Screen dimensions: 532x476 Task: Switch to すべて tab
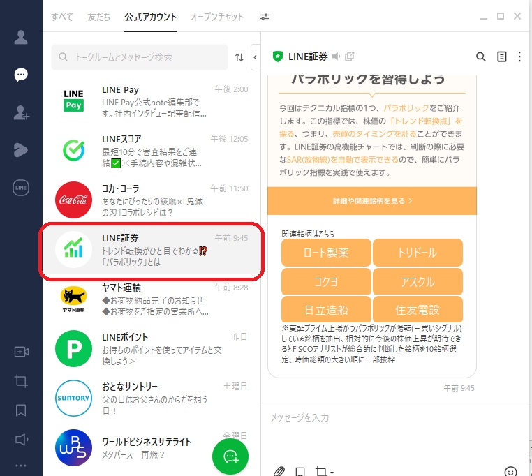pyautogui.click(x=62, y=17)
